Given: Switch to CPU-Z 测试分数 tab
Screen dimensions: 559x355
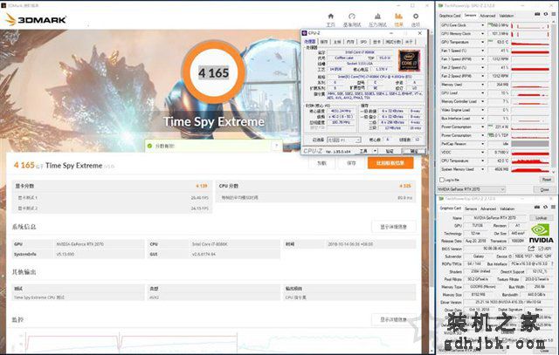Looking at the screenshot, I should click(x=394, y=42).
